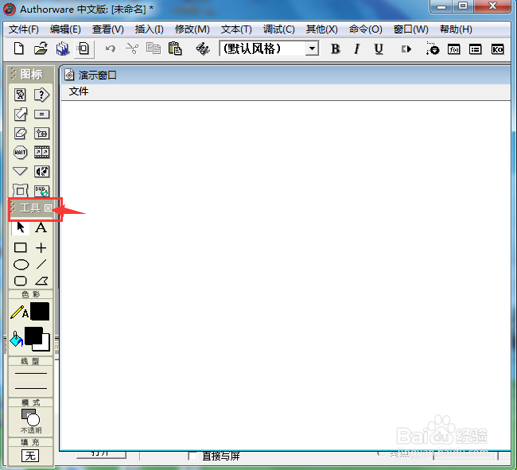
Task: Select the Map icon in palette
Action: [x=41, y=133]
